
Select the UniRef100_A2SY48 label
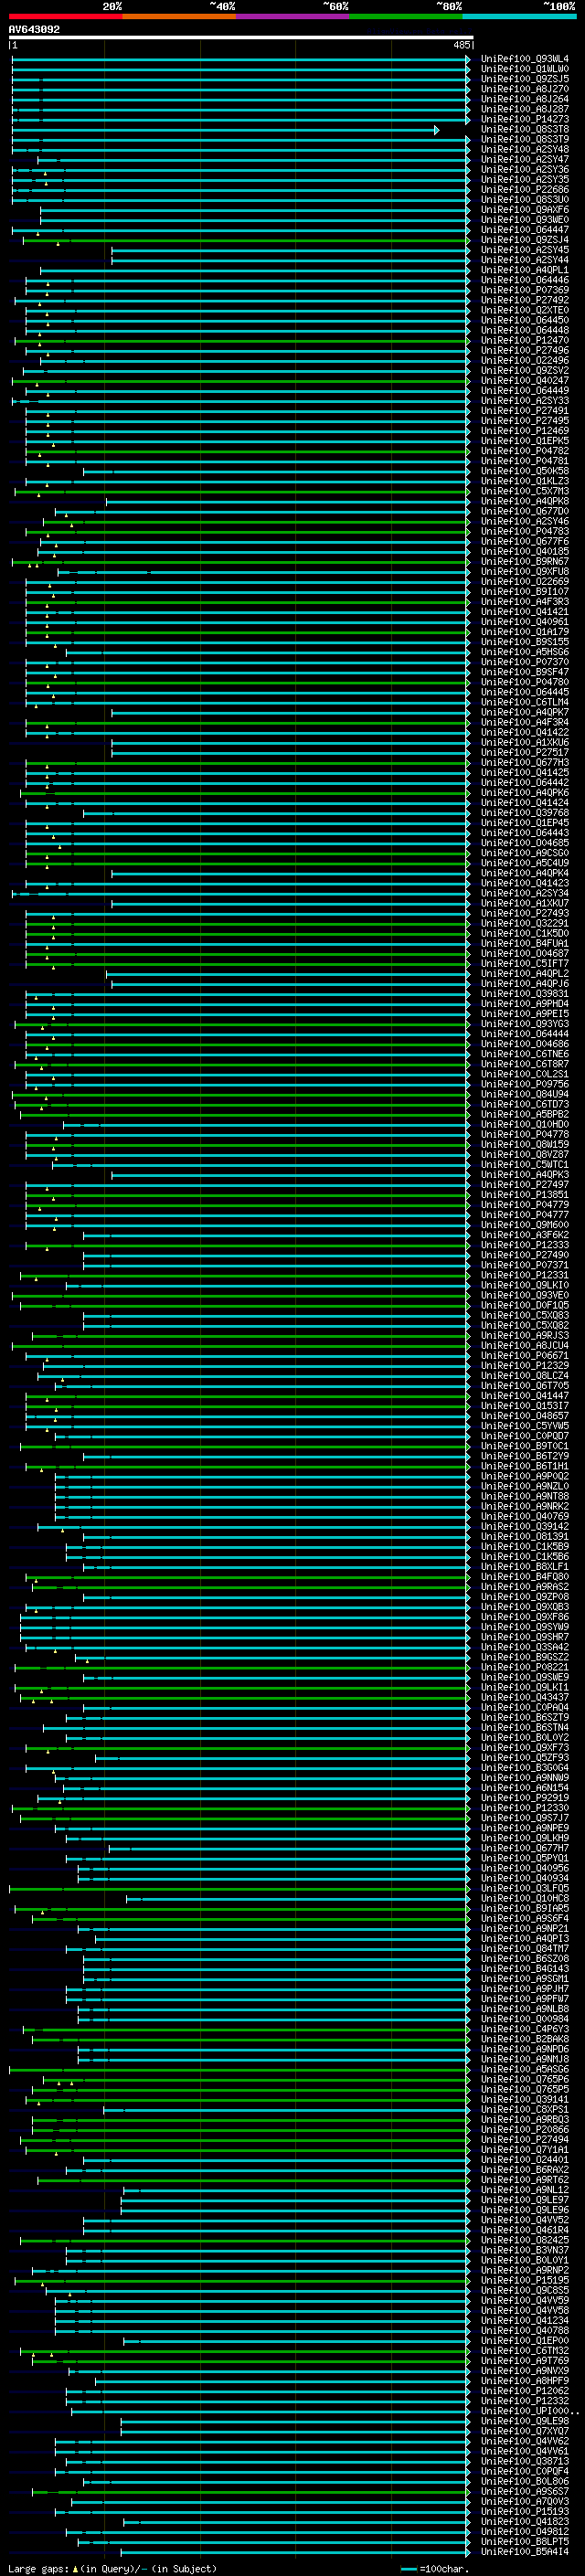point(524,150)
